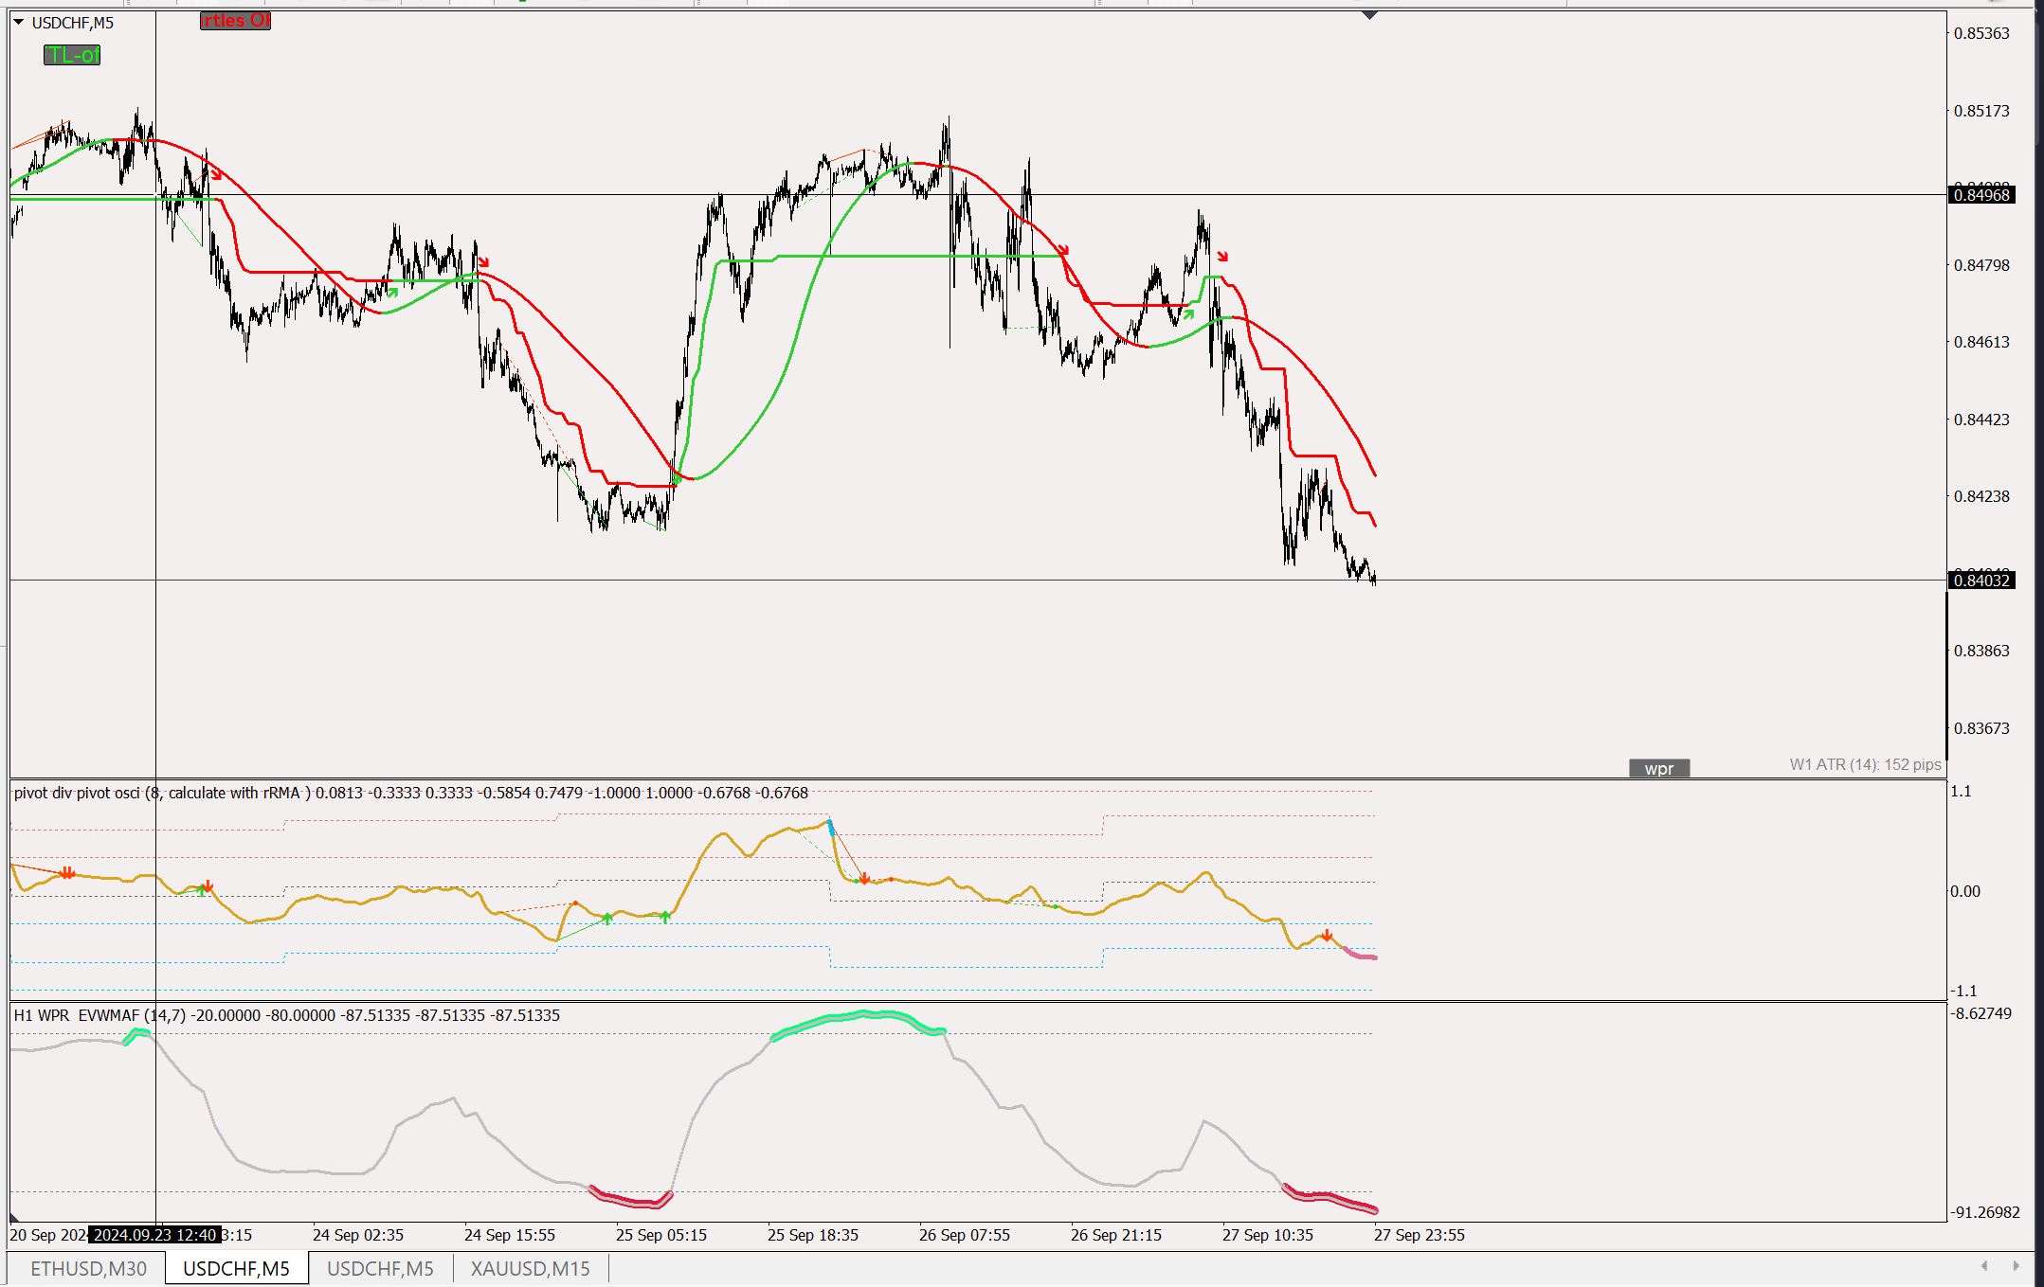The height and width of the screenshot is (1287, 2044).
Task: Click the green buy arrow near 24 Sep 02:35
Action: tap(392, 293)
